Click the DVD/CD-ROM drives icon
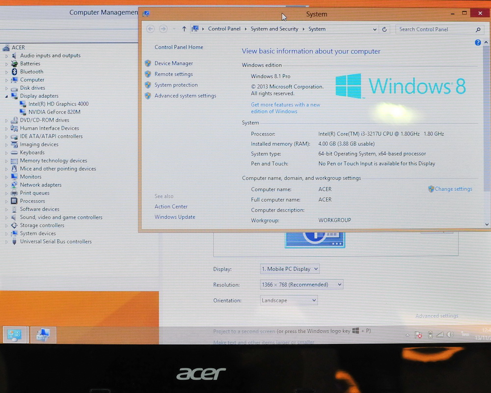The height and width of the screenshot is (393, 491). [x=14, y=120]
